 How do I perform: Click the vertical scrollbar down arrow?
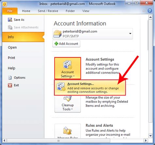[x=150, y=136]
